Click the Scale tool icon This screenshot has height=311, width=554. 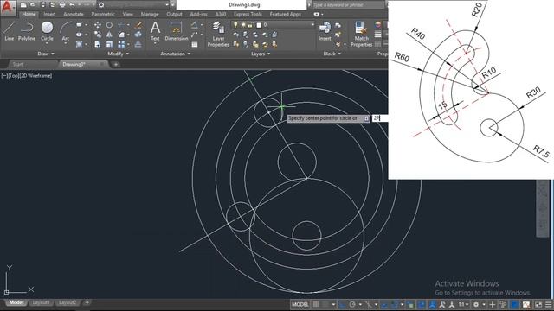click(110, 44)
